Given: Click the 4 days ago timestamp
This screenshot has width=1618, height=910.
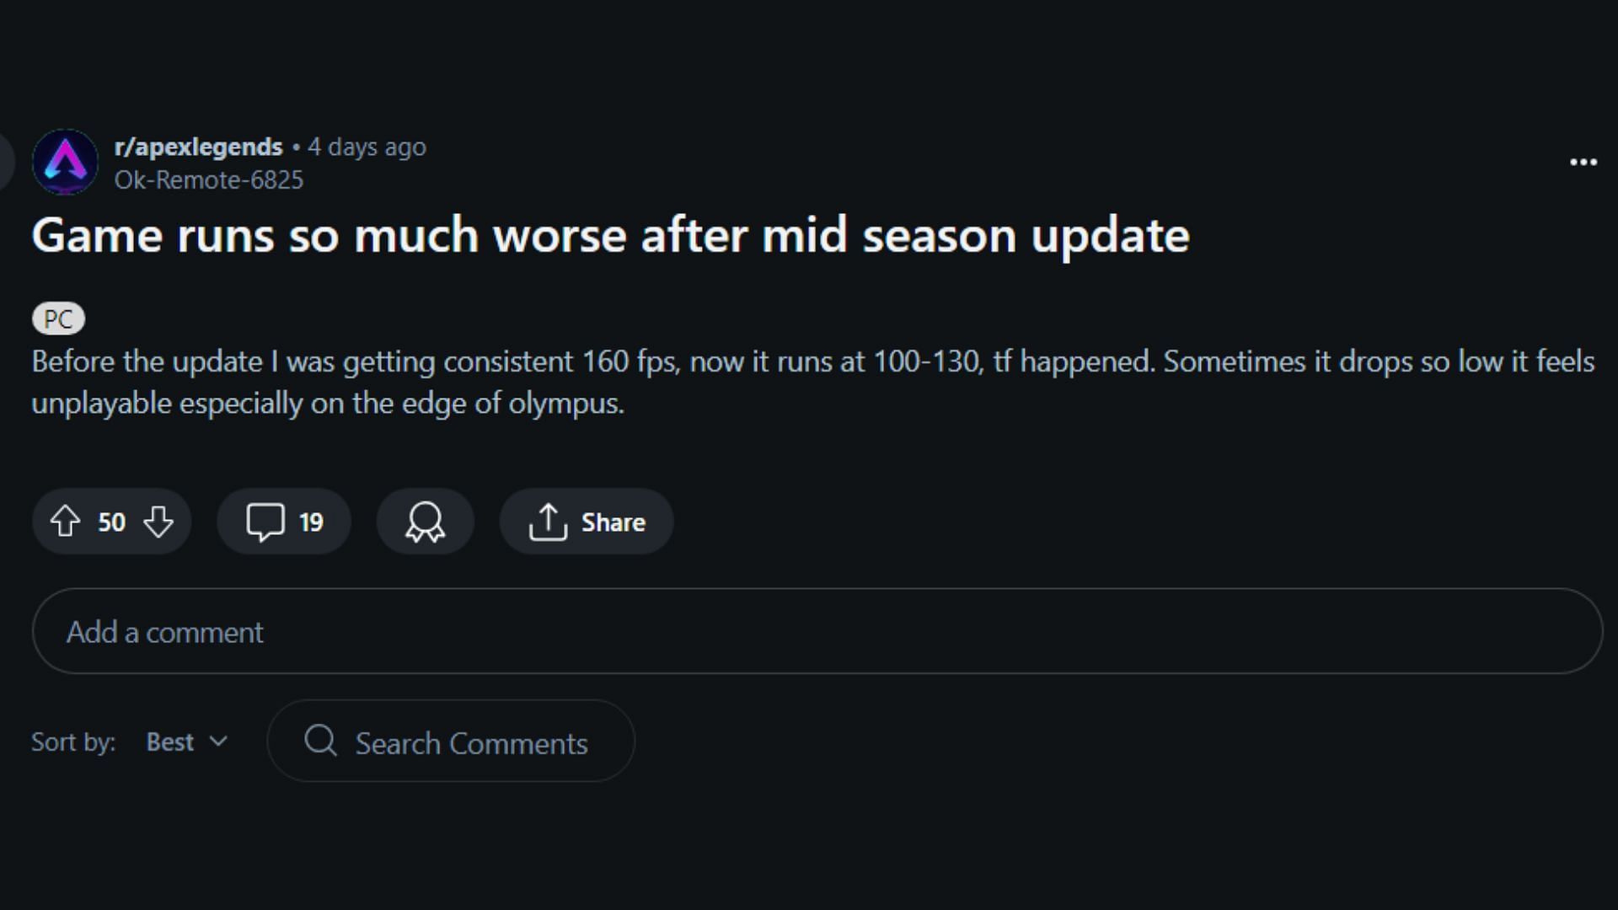Looking at the screenshot, I should 367,146.
